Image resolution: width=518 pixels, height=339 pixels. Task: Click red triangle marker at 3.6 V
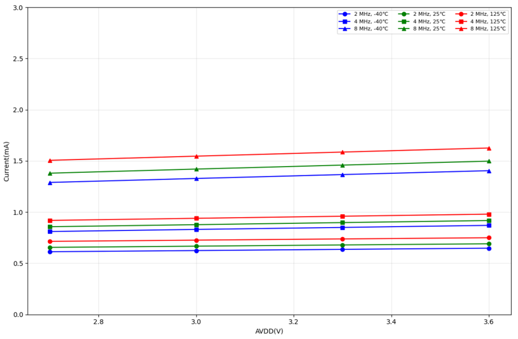point(489,148)
